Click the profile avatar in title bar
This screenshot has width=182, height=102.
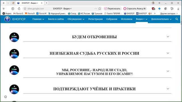pyautogui.click(x=153, y=3)
